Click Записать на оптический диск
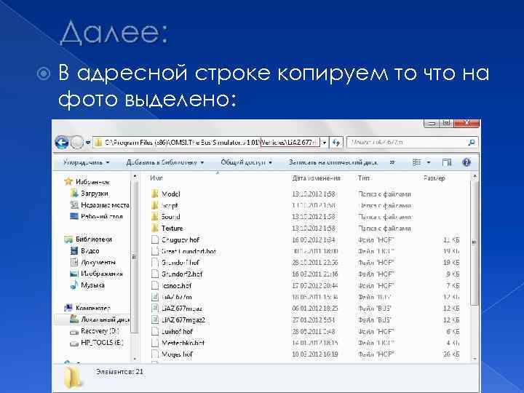 [x=333, y=162]
